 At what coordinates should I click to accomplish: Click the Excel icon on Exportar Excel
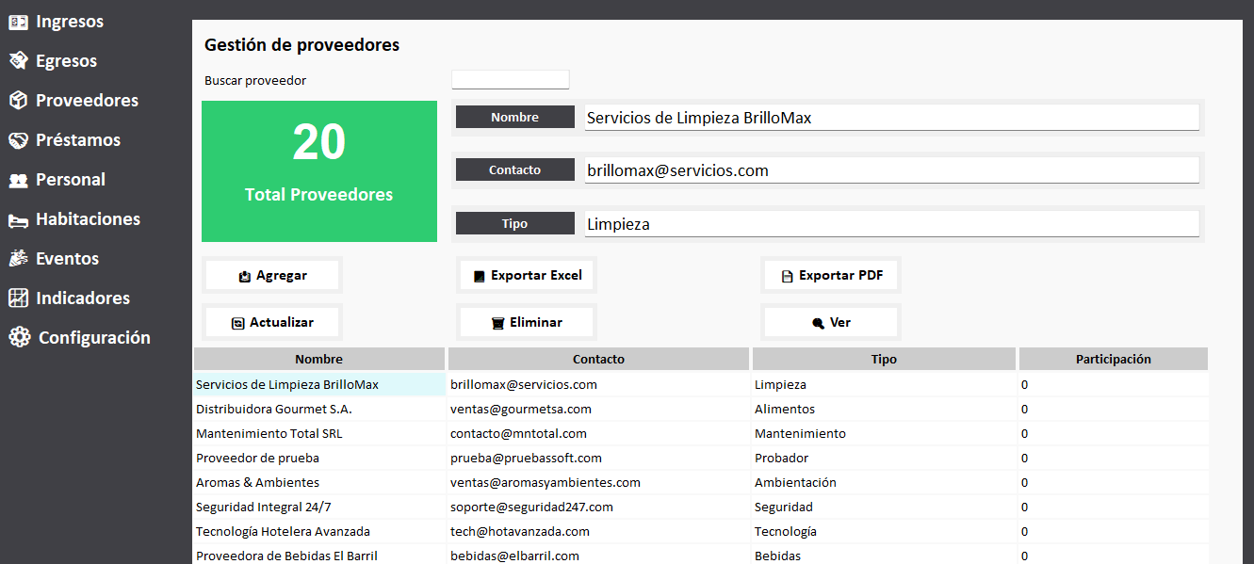479,277
